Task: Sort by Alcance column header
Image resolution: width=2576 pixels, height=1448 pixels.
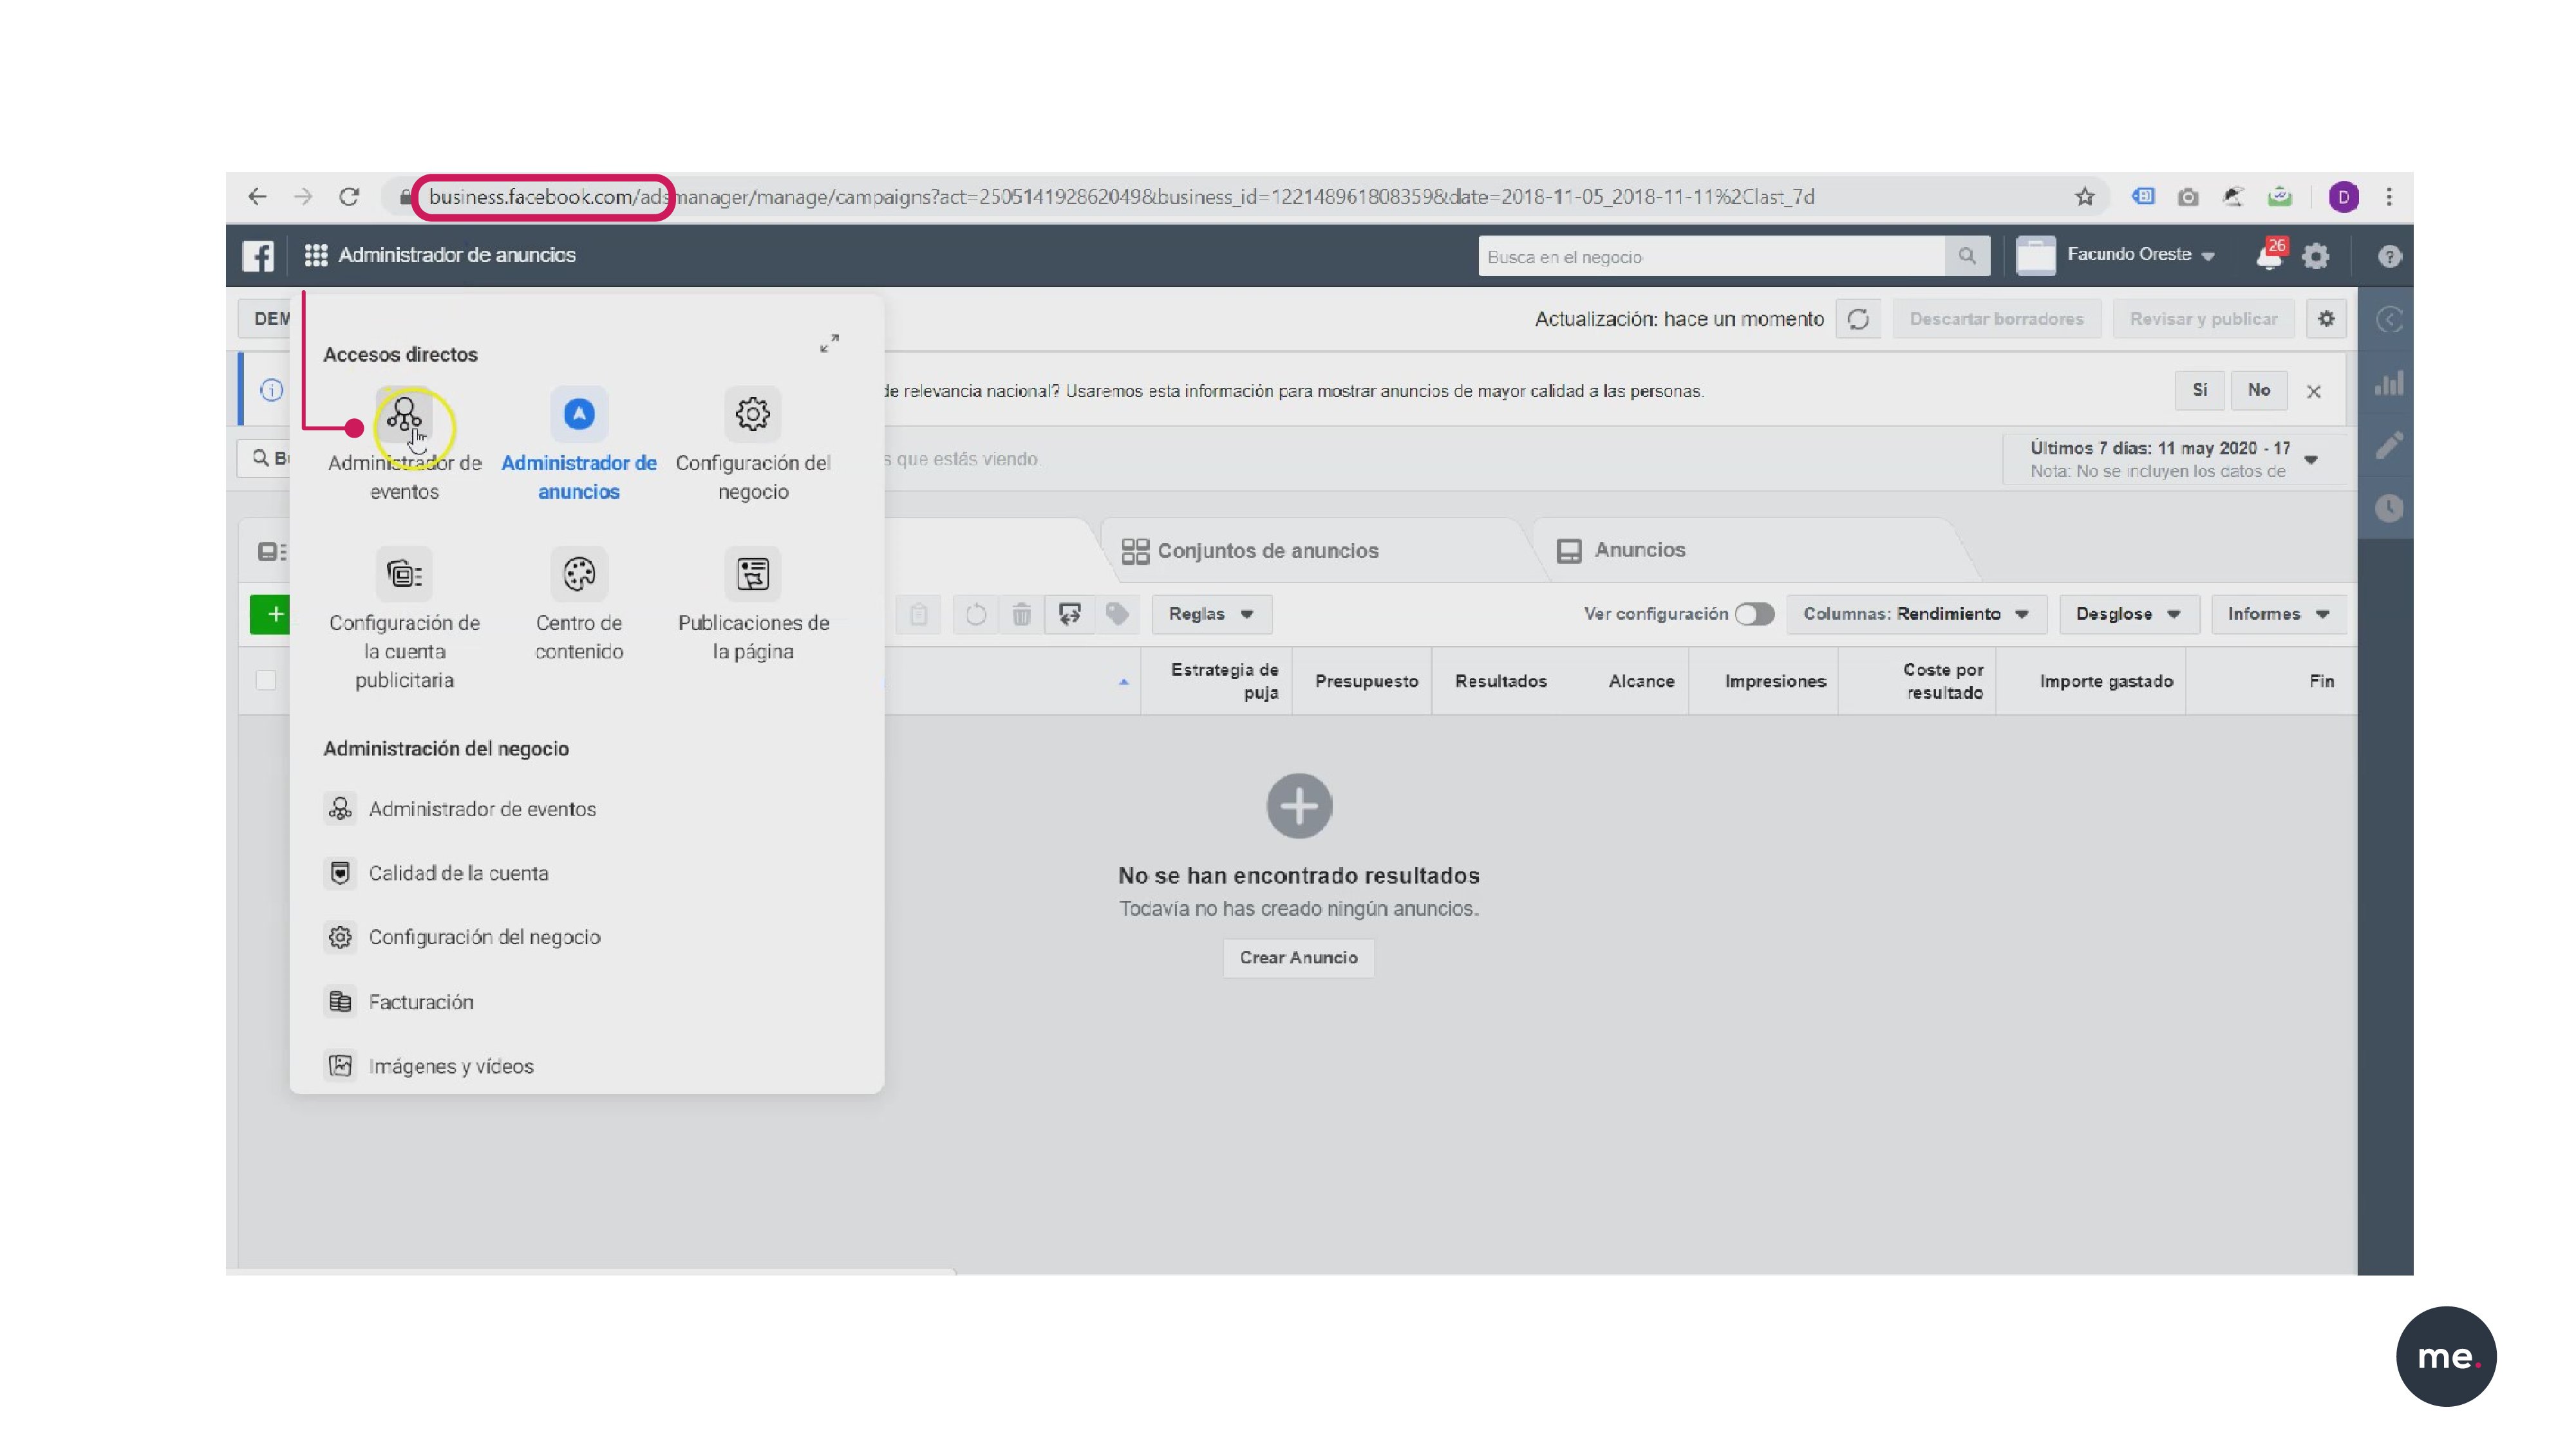Action: [x=1641, y=680]
